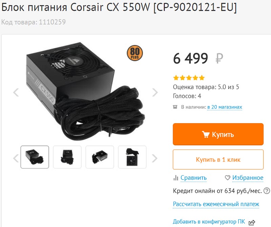Click the question mark help icon near credit
Screen dimensions: 271x227
[267, 191]
